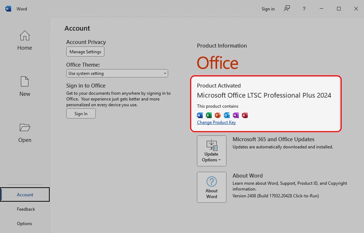This screenshot has width=364, height=233.
Task: Click 'Microsoft Office LTSC Professional Plus 2024' text
Action: pyautogui.click(x=264, y=95)
